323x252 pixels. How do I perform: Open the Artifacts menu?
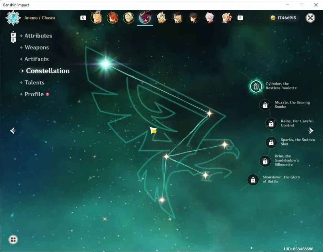tap(36, 59)
